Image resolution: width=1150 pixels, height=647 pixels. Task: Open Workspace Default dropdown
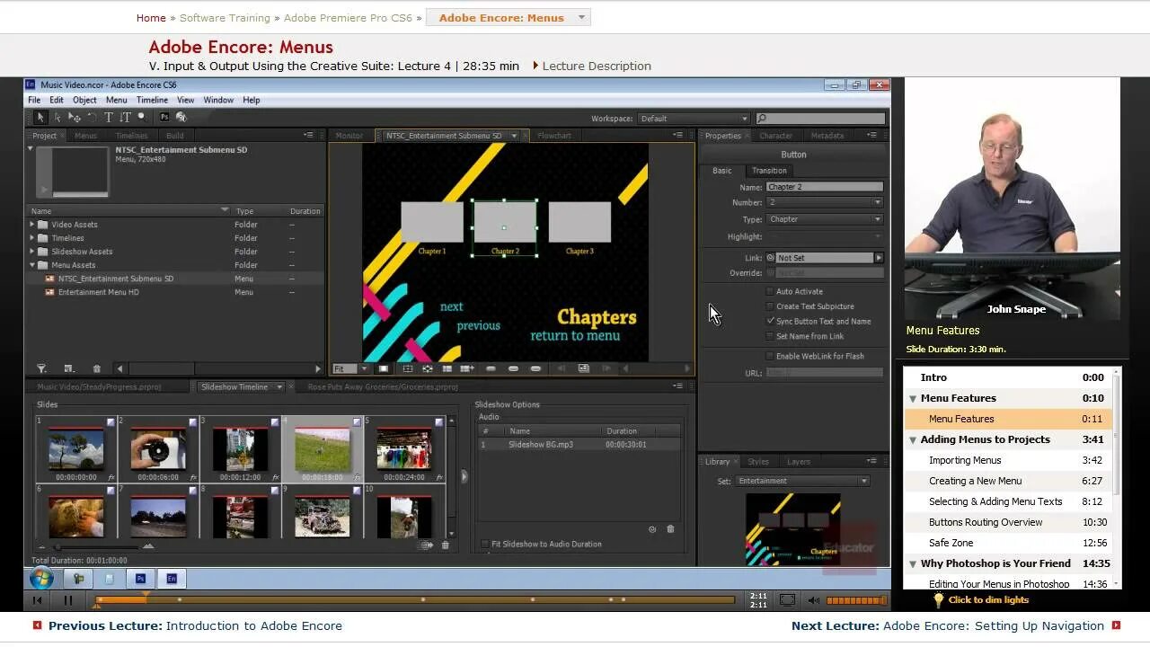tap(693, 119)
